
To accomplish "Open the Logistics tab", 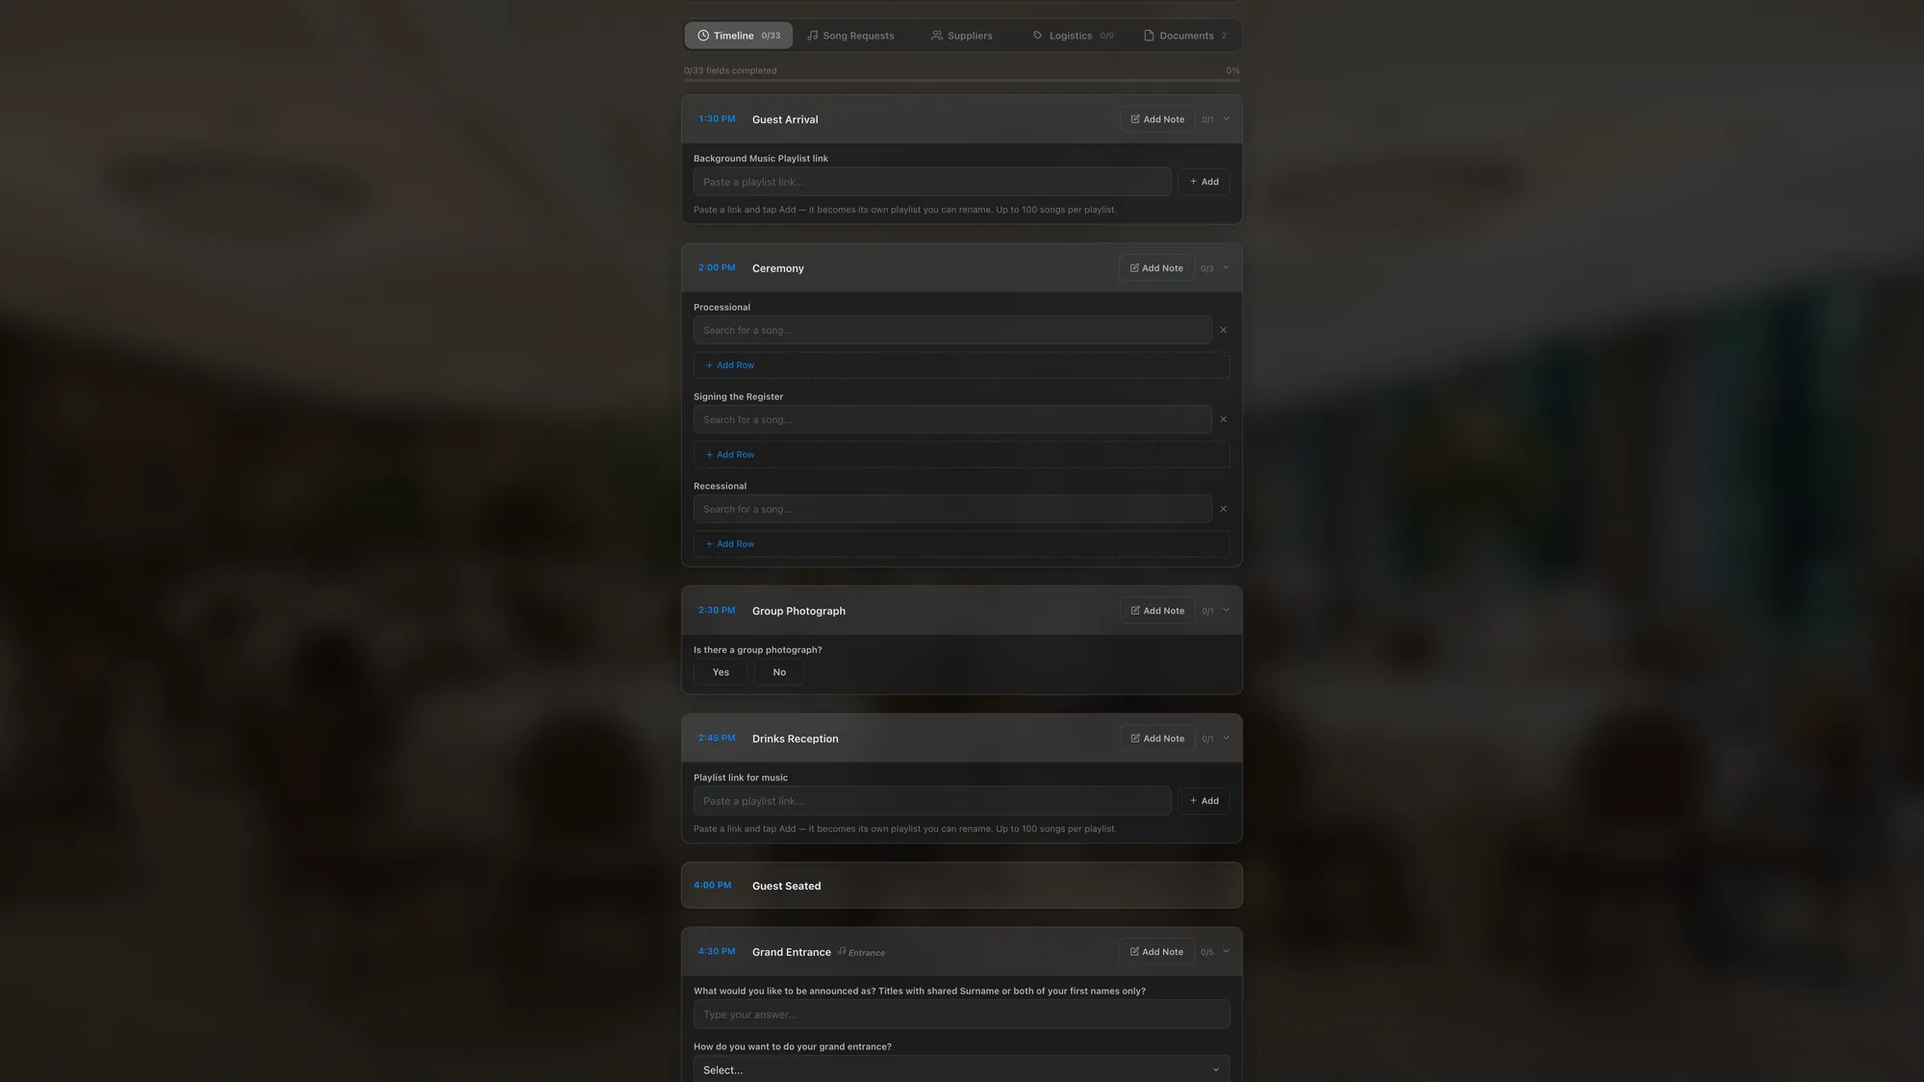I will (1073, 36).
